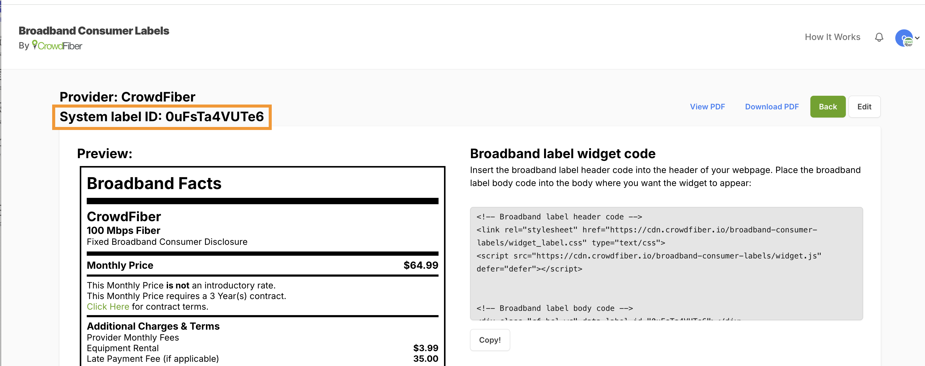The width and height of the screenshot is (925, 366).
Task: Select the blue user avatar in the header
Action: pos(905,38)
